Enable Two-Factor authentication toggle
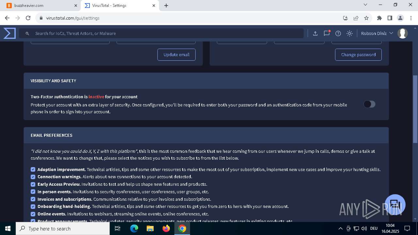Screen dimensions: 418x235 point(370,104)
